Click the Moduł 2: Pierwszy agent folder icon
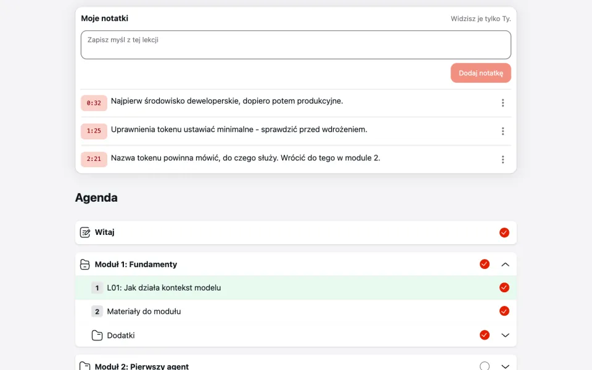This screenshot has height=370, width=592. (85, 366)
